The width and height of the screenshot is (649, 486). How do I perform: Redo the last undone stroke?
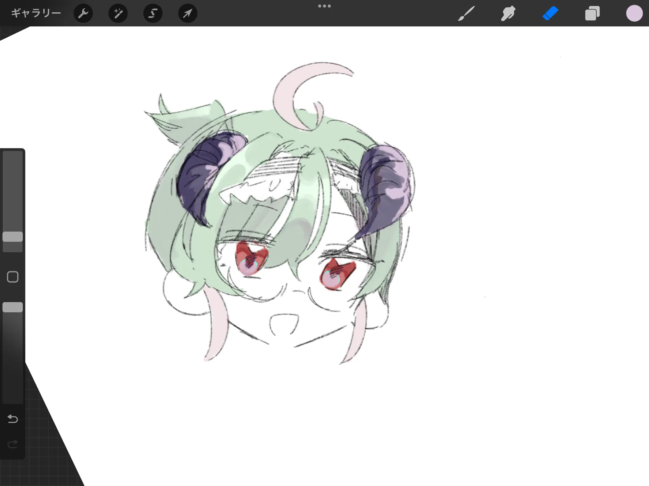[13, 444]
